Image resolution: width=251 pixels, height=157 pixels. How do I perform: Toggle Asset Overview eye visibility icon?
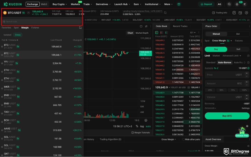pyautogui.click(x=248, y=146)
